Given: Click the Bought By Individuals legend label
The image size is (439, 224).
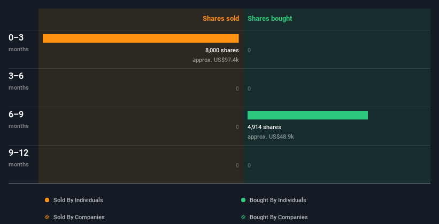Looking at the screenshot, I should click(278, 200).
